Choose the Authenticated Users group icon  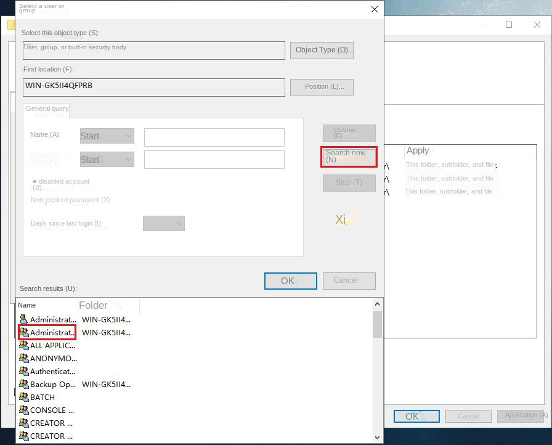click(23, 371)
